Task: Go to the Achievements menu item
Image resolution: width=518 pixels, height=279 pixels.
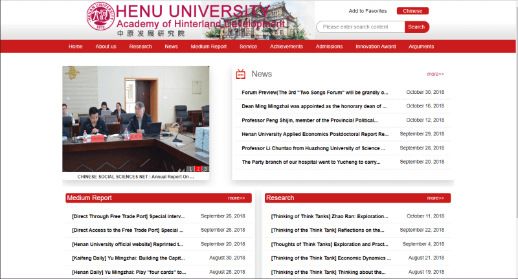Action: tap(286, 47)
